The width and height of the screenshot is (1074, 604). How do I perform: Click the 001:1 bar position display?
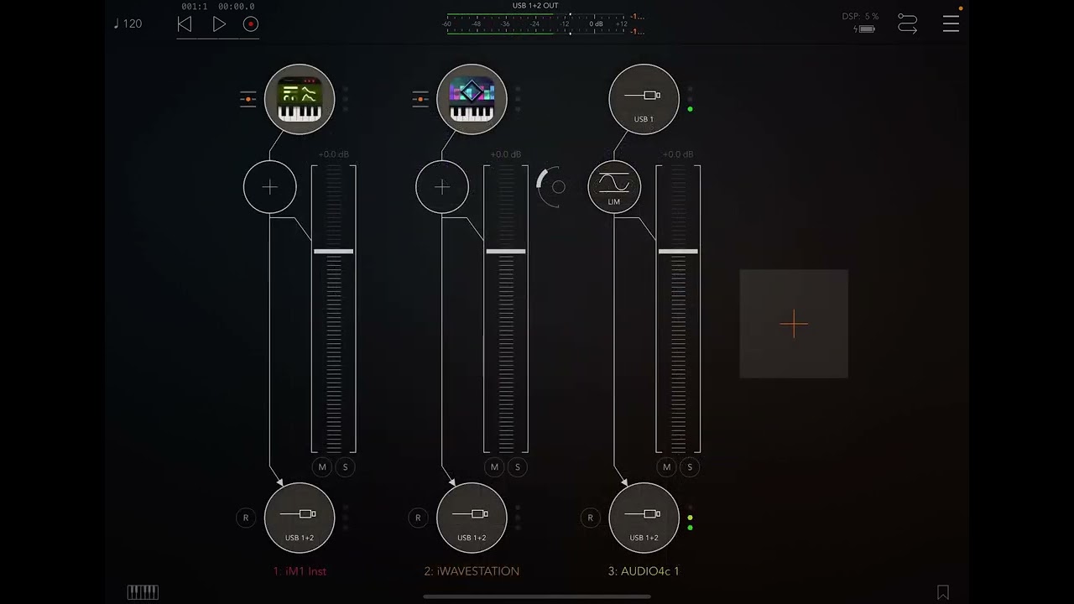(x=194, y=7)
